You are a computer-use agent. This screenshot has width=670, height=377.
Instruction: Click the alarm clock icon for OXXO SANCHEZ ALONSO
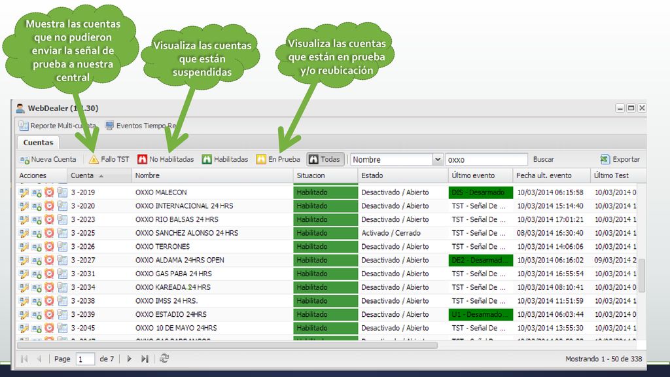(50, 233)
